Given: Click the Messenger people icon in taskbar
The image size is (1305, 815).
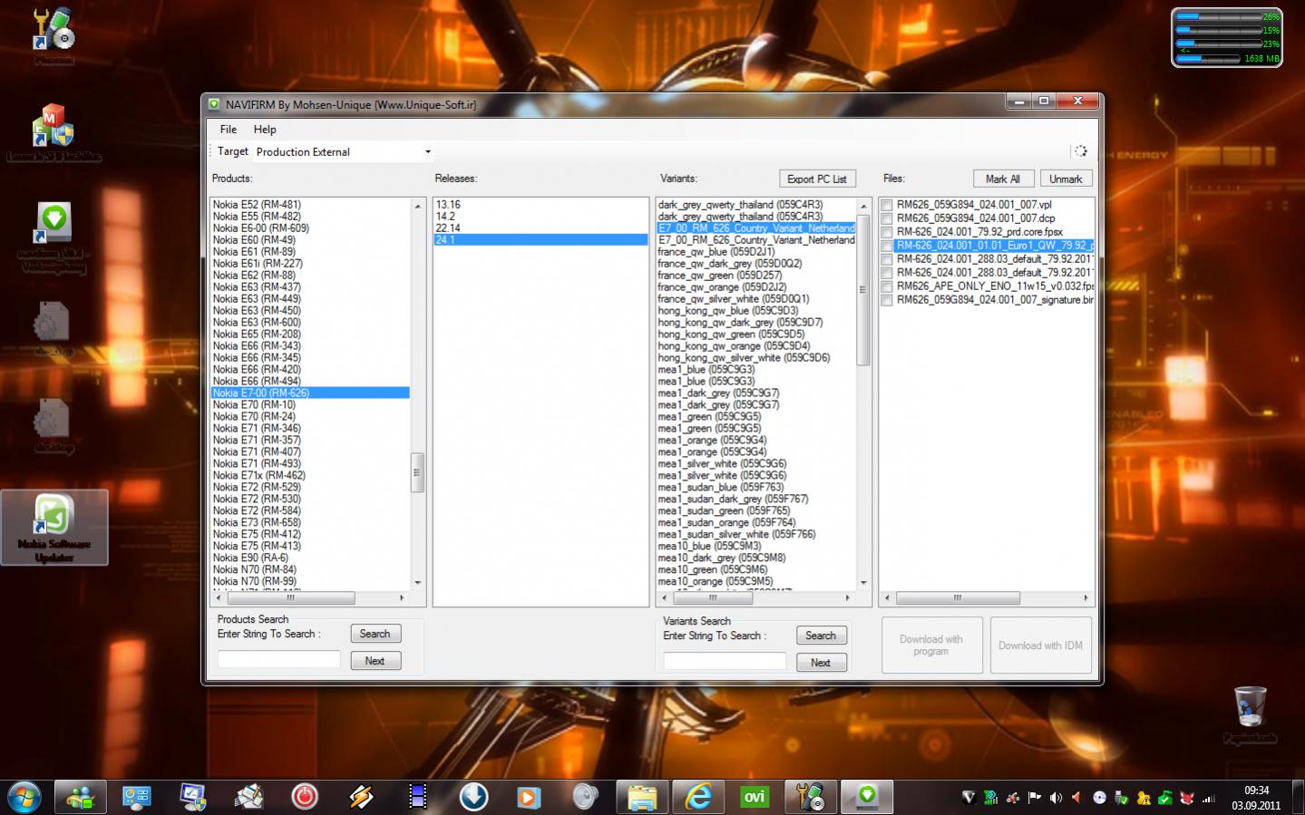Looking at the screenshot, I should pyautogui.click(x=81, y=797).
